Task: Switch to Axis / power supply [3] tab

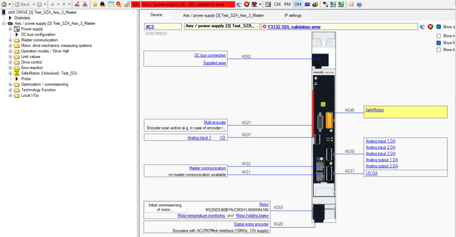Action: click(x=223, y=16)
